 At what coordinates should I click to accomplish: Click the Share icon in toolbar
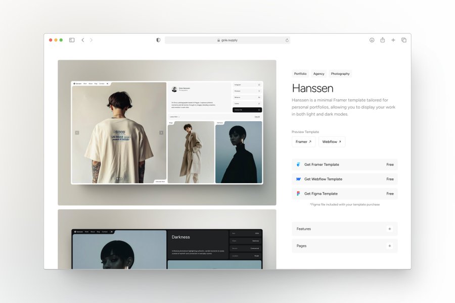click(383, 40)
